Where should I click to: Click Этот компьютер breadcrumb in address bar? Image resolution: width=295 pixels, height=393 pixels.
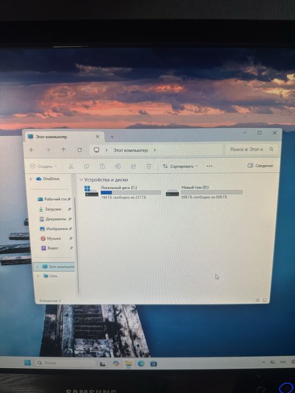(x=130, y=150)
